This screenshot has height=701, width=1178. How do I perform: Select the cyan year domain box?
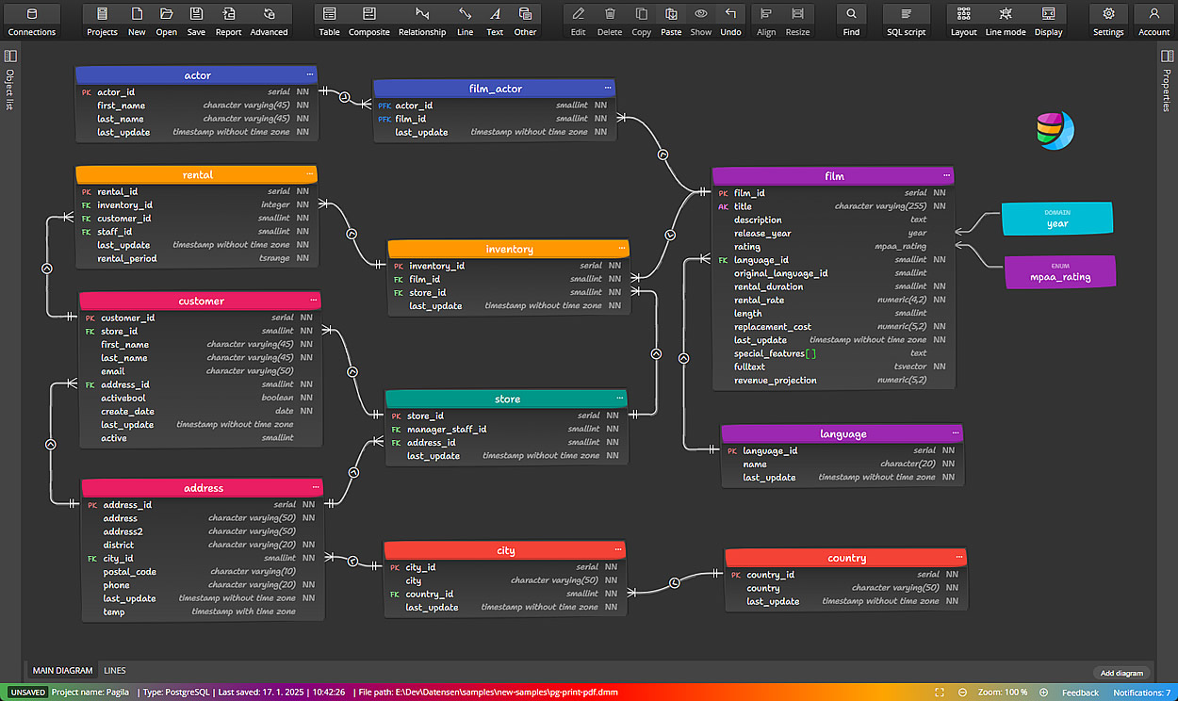(x=1056, y=219)
